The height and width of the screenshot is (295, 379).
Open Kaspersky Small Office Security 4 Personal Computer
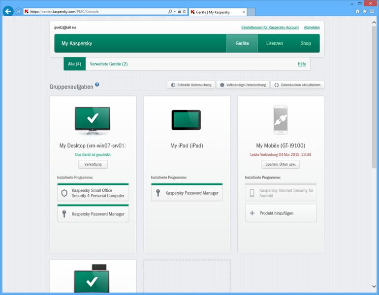coord(93,192)
